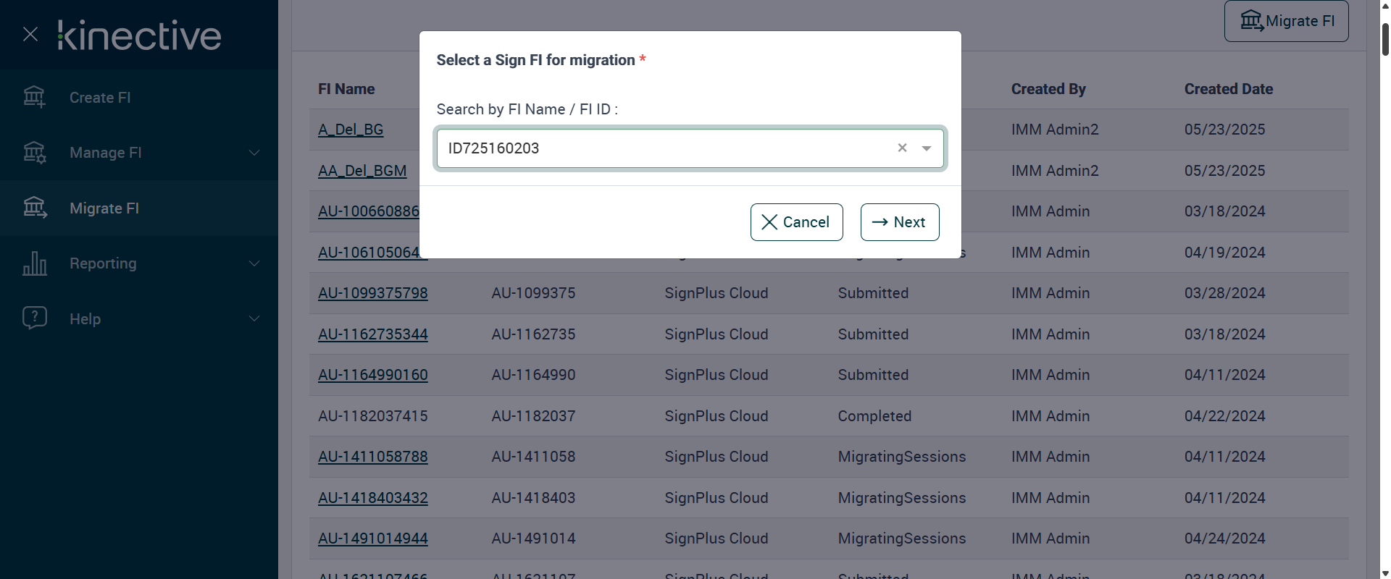Viewport: 1391px width, 579px height.
Task: Click the kinective logo
Action: coord(139,35)
